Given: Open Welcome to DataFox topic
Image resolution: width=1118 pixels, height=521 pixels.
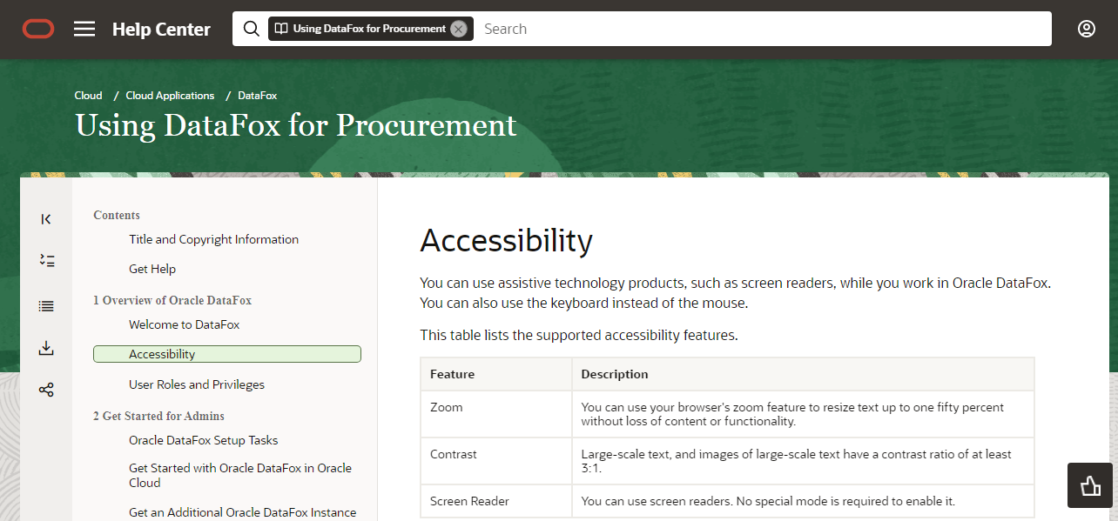Looking at the screenshot, I should 184,324.
